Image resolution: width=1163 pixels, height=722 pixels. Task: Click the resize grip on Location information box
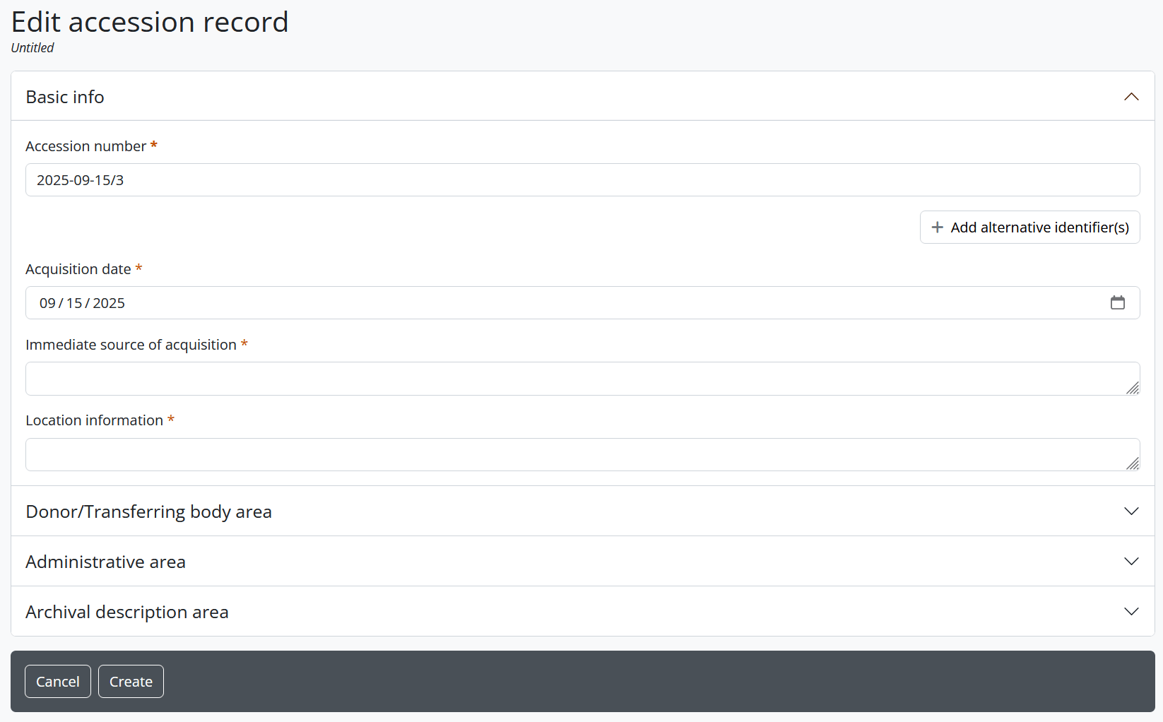click(x=1133, y=463)
